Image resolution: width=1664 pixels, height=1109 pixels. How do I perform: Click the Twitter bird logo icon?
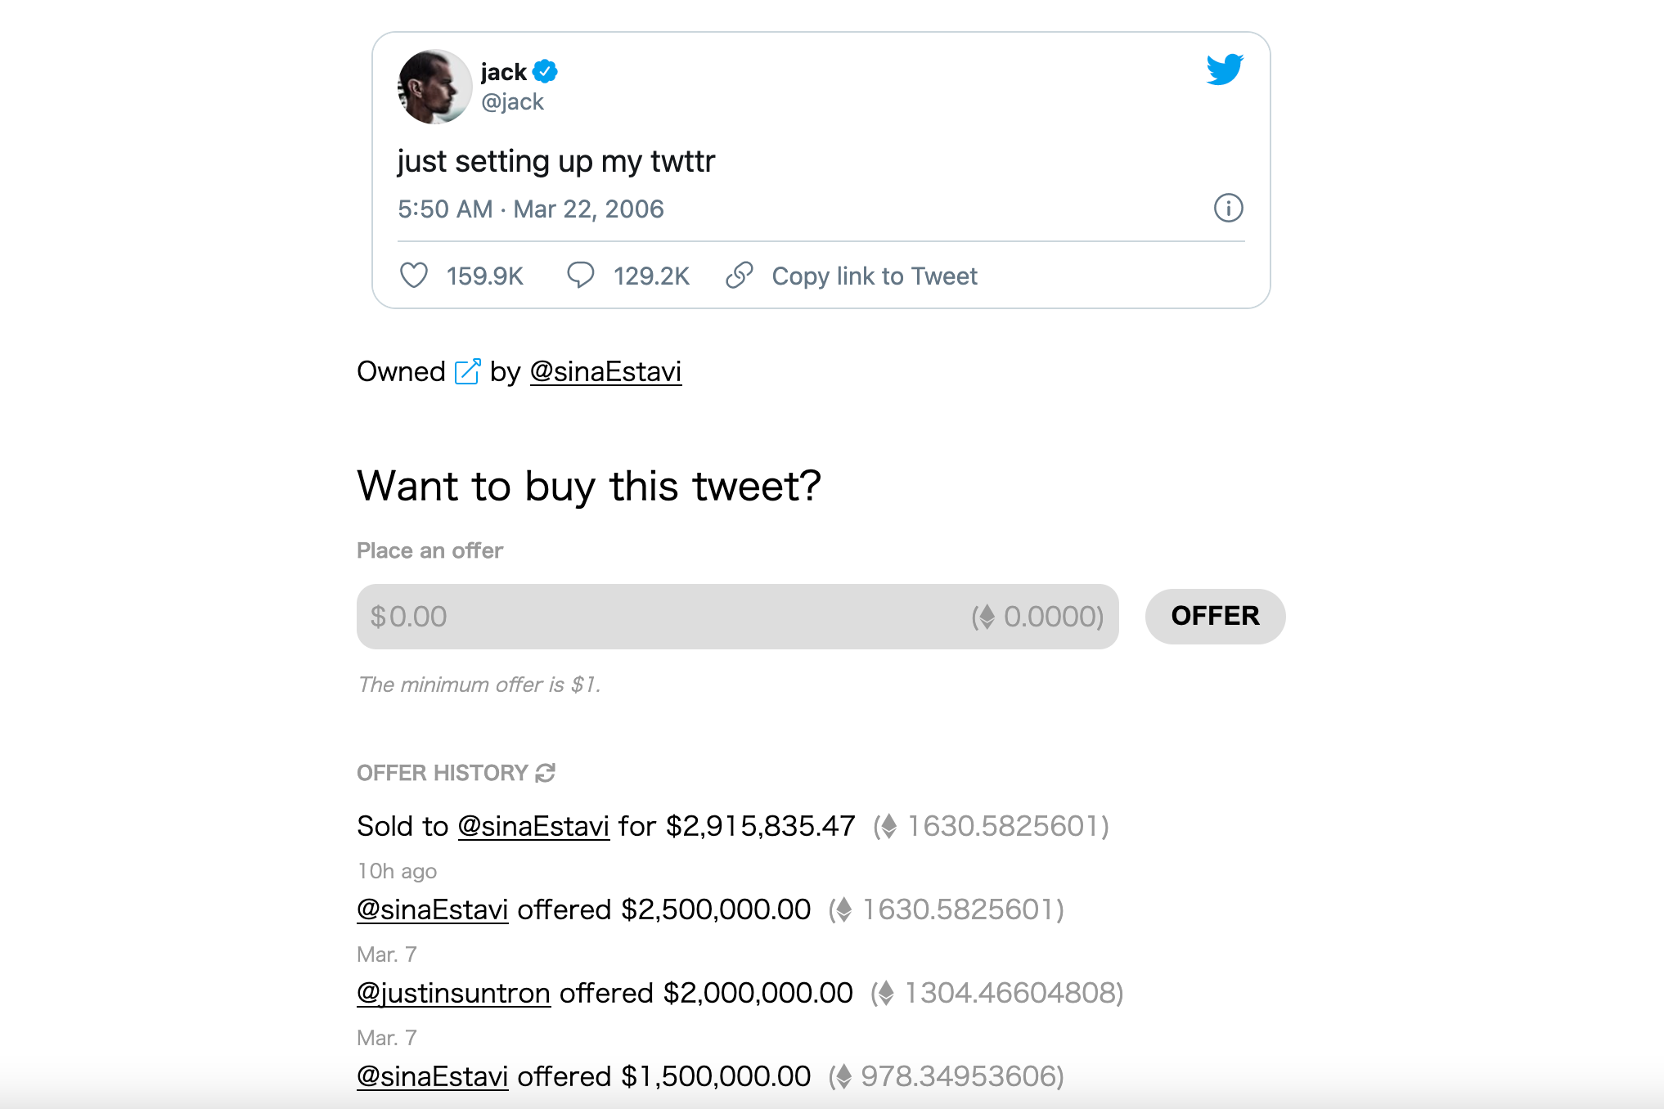pos(1224,70)
